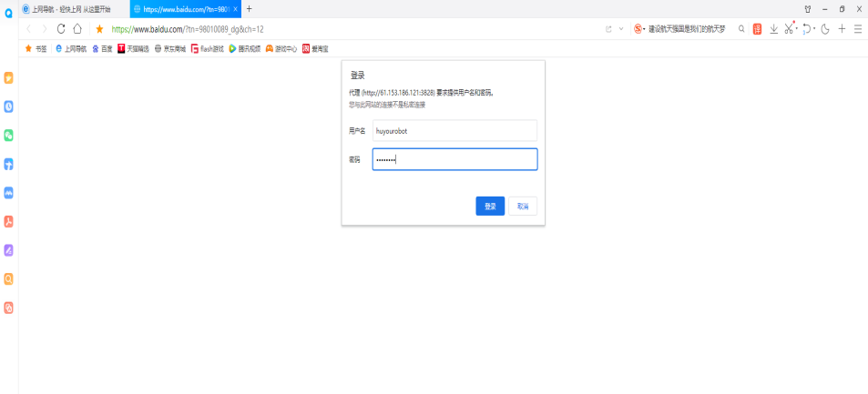Click the orange magnifier sidebar icon
Screen dimensions: 868x394
click(x=8, y=279)
